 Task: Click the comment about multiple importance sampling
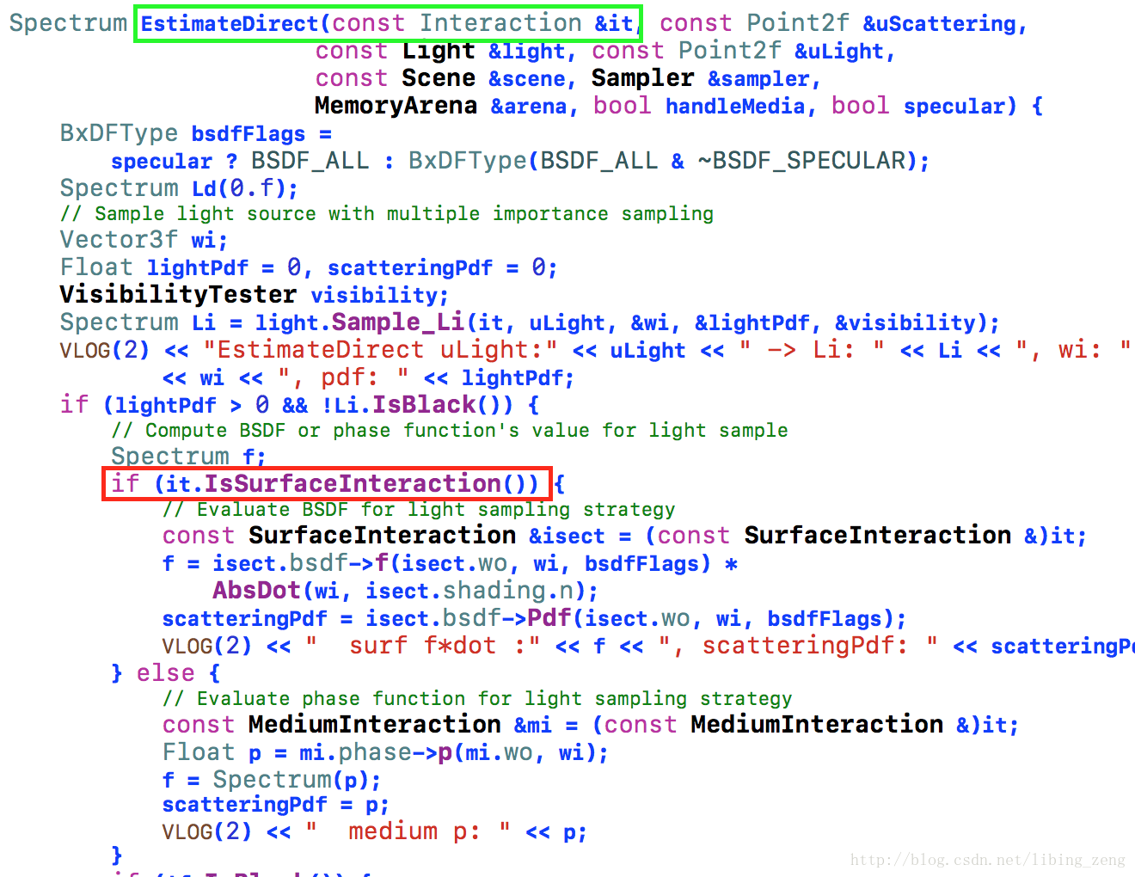pos(387,213)
